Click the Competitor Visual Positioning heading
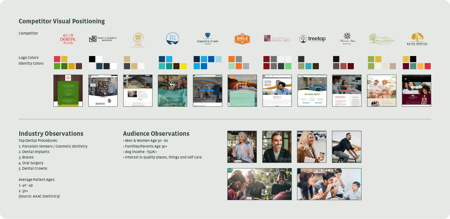The height and width of the screenshot is (219, 450). pos(62,21)
